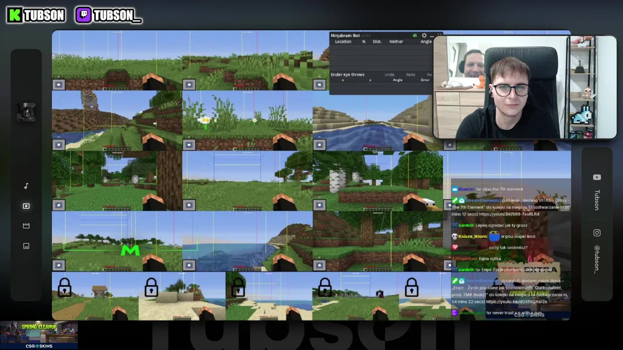
Task: Click the Instagram icon in right panel
Action: (x=597, y=233)
